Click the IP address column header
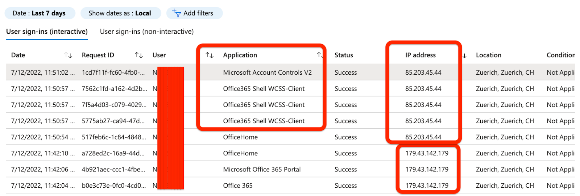 [x=420, y=55]
